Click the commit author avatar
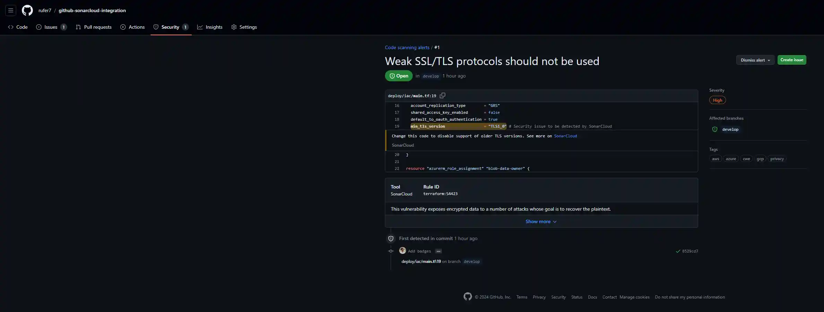The image size is (824, 312). (x=402, y=251)
